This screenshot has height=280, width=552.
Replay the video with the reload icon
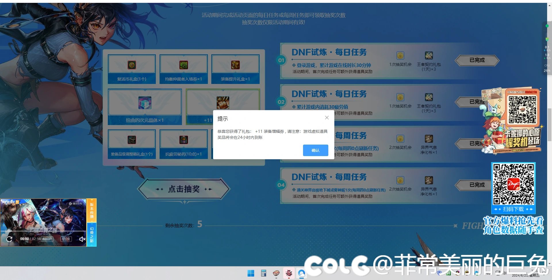coord(9,239)
